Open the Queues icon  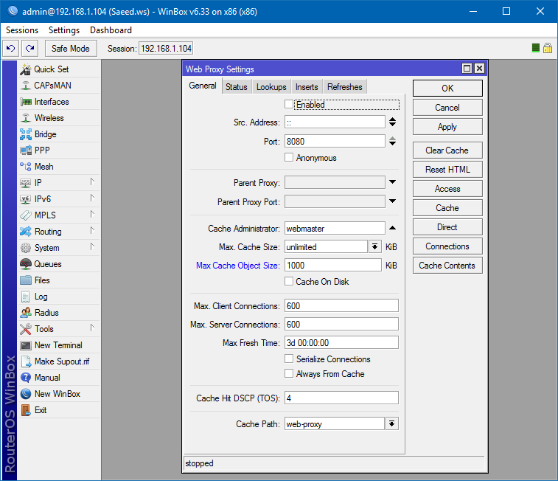click(26, 264)
